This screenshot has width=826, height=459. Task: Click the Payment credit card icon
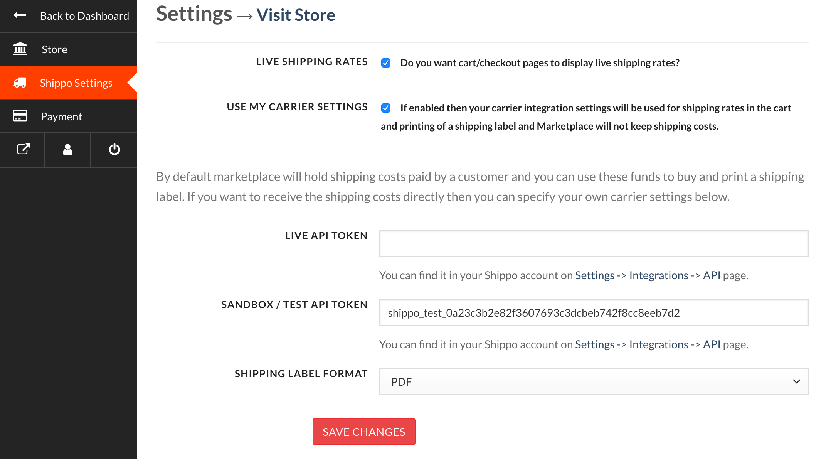[x=20, y=116]
